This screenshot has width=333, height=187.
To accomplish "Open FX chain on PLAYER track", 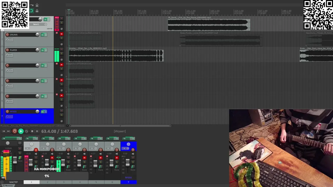I will [43, 50].
